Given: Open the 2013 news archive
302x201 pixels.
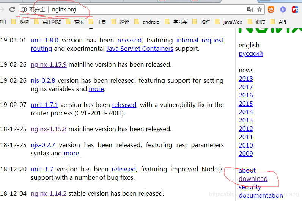Looking at the screenshot, I should coord(246,120).
